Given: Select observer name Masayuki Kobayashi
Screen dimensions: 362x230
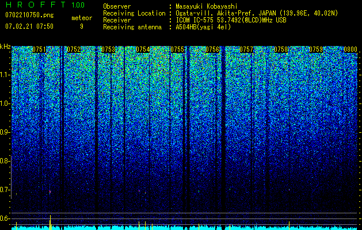Looking at the screenshot, I should (206, 6).
